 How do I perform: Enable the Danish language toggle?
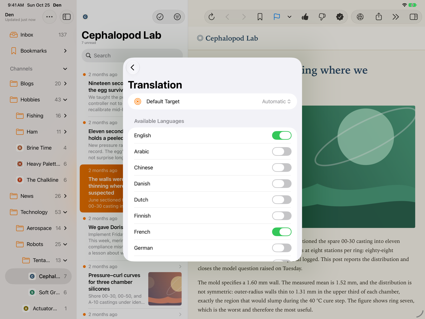(282, 184)
